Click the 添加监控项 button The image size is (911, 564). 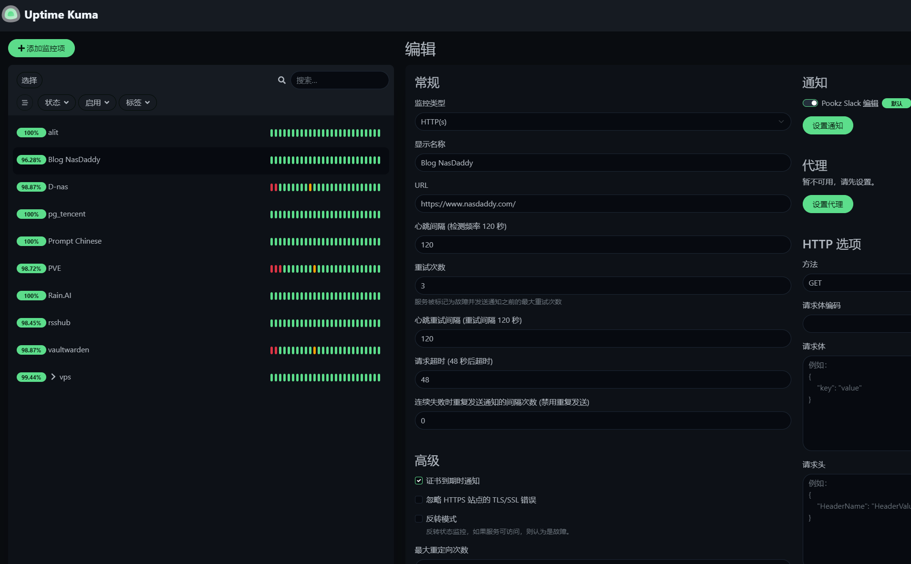(41, 48)
